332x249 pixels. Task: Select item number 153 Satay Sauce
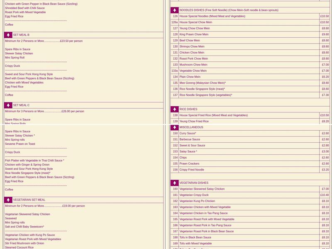point(188,151)
